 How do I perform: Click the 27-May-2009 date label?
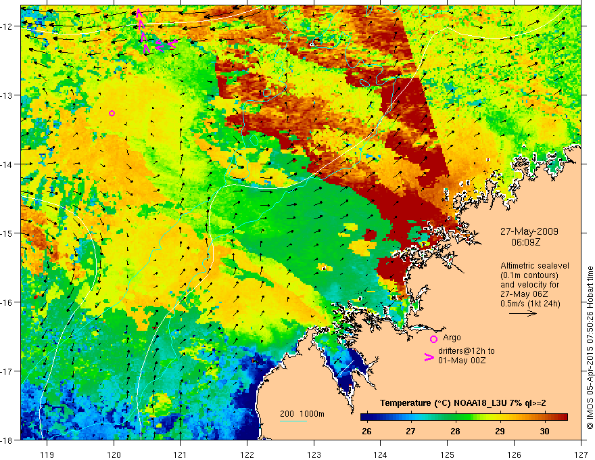529,231
